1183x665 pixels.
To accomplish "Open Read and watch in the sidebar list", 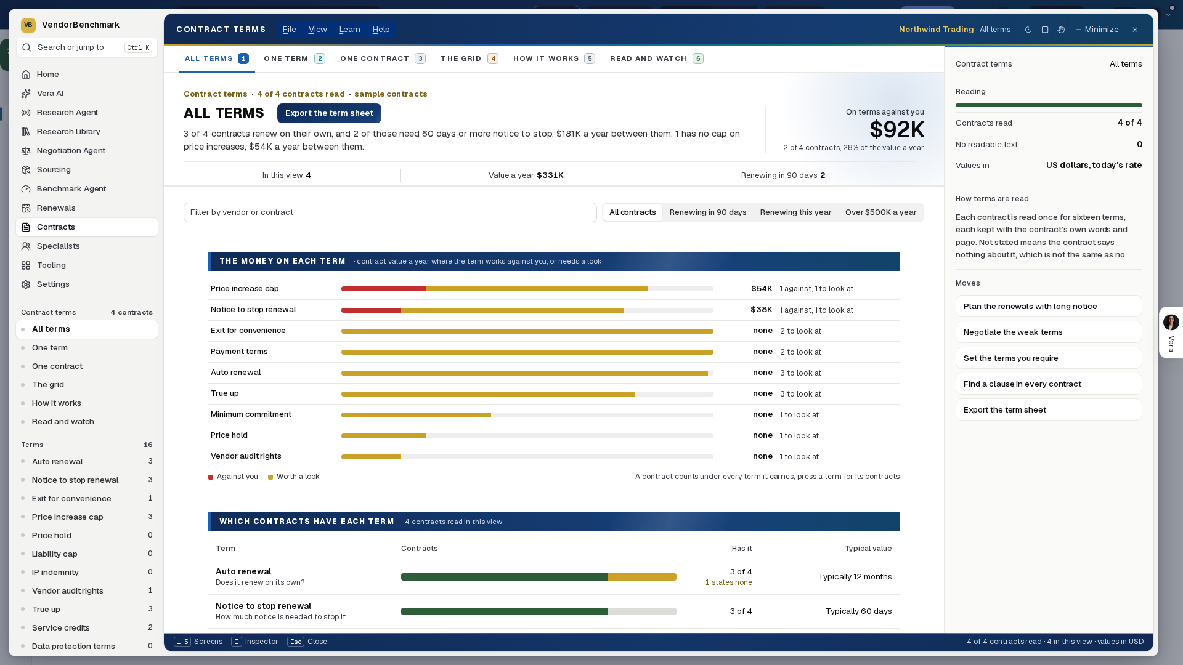I will click(x=87, y=422).
